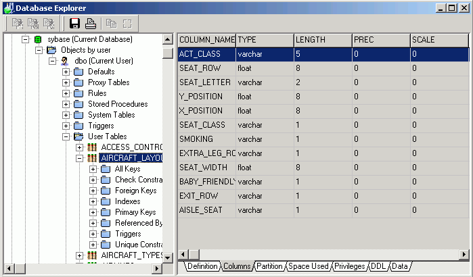
Task: Click the TYPE column header
Action: pos(265,40)
